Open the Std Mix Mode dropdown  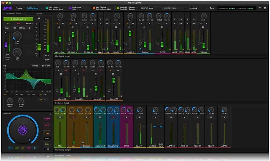click(x=34, y=8)
